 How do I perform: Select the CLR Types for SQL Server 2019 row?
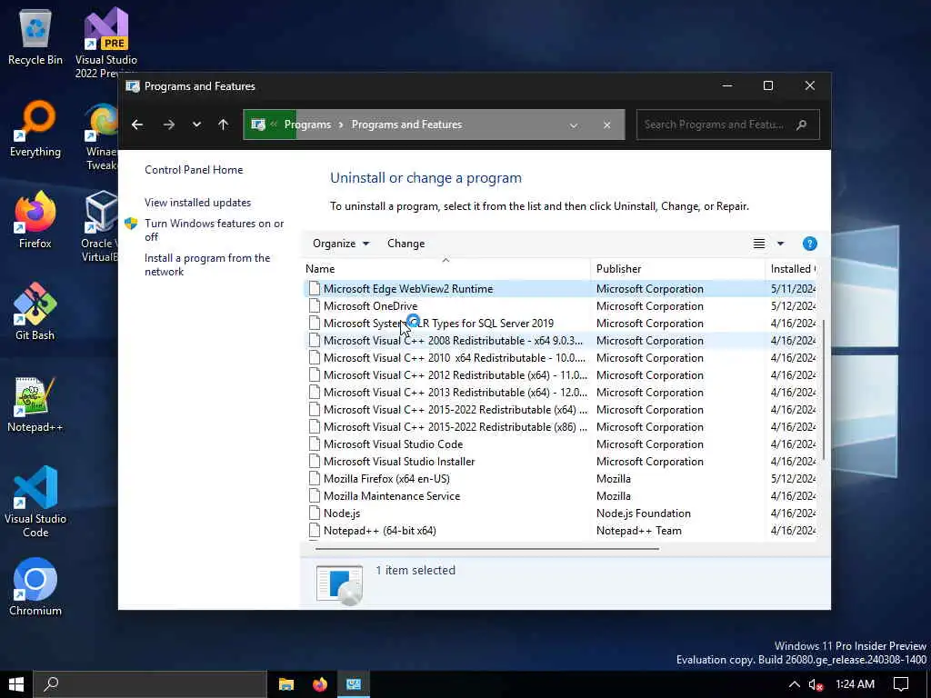coord(560,324)
